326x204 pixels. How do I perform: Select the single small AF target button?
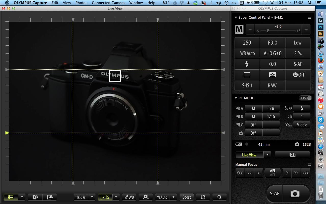click(105, 197)
